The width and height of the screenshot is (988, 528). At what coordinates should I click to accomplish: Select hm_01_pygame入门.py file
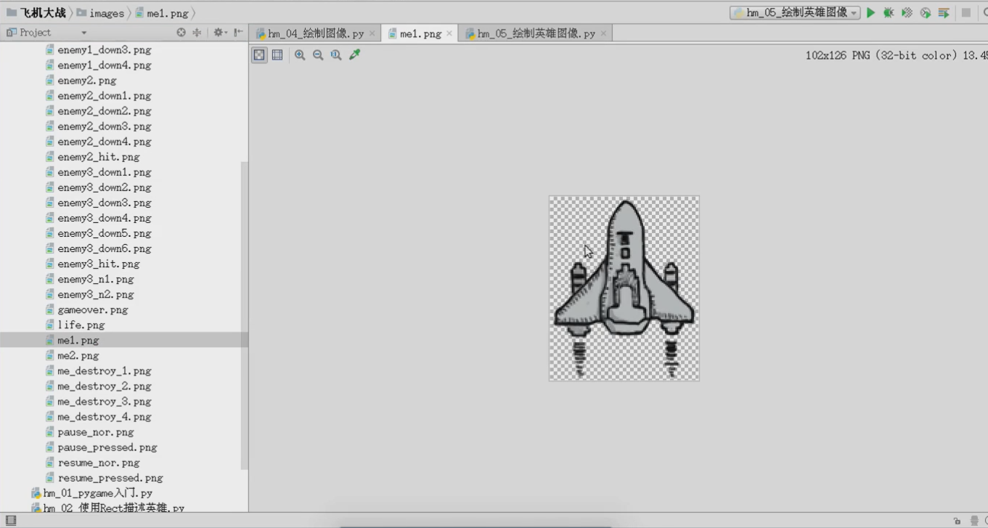coord(97,492)
